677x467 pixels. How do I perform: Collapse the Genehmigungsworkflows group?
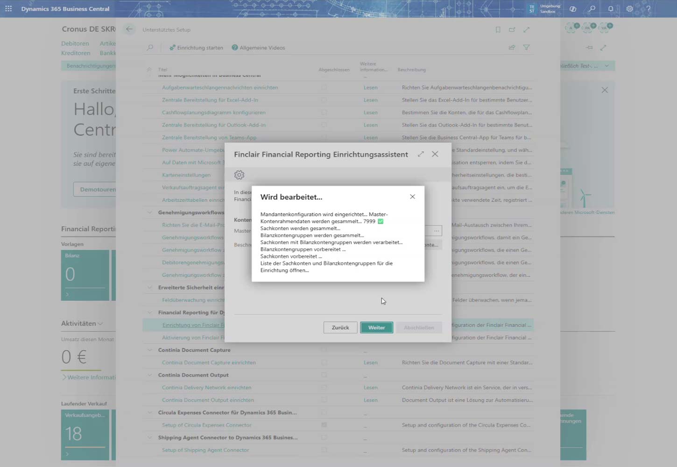(x=150, y=212)
